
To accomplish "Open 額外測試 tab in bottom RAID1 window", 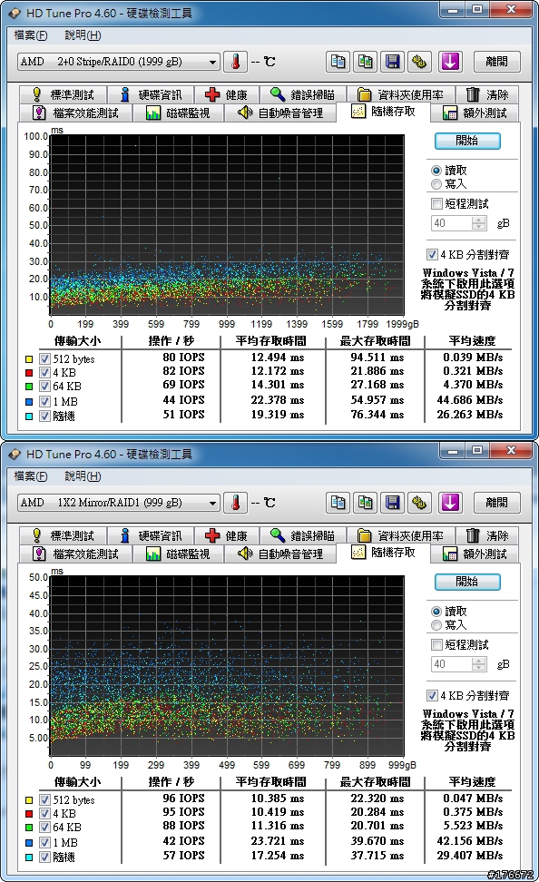I will pyautogui.click(x=475, y=554).
